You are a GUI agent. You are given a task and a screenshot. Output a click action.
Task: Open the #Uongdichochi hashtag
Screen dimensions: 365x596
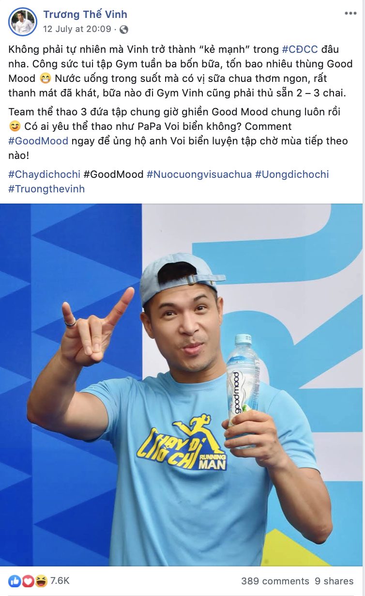pos(292,174)
